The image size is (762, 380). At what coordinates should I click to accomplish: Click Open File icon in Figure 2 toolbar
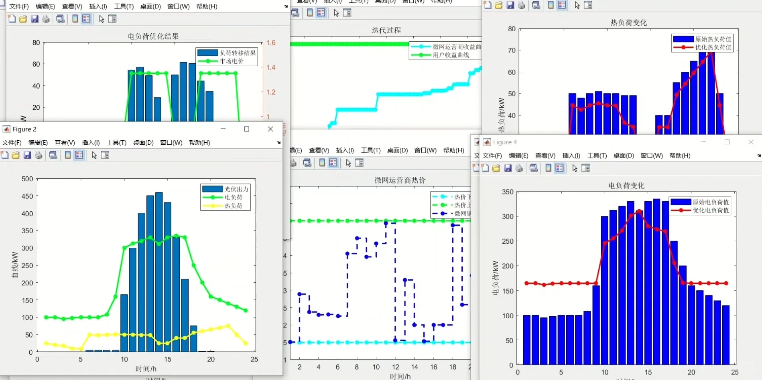click(16, 155)
